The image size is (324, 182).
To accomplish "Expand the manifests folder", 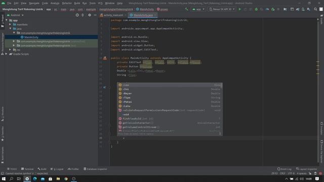I will [10, 24].
